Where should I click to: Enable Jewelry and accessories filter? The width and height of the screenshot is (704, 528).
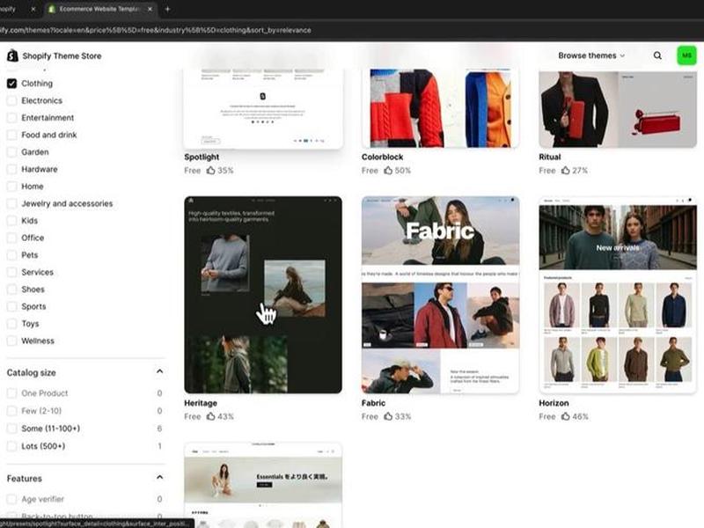pyautogui.click(x=11, y=203)
